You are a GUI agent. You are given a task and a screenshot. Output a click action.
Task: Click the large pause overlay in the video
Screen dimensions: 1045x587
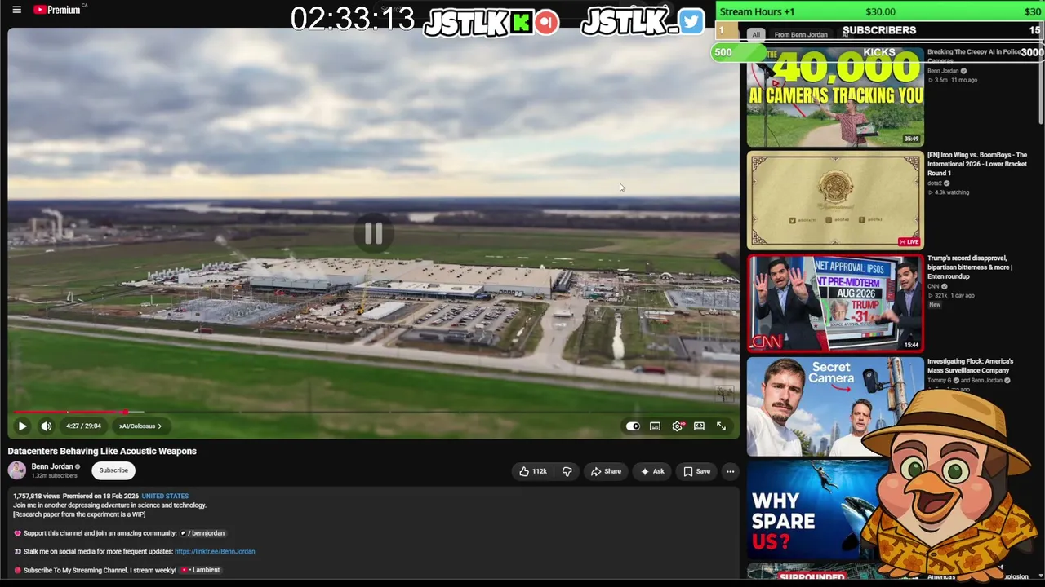373,234
